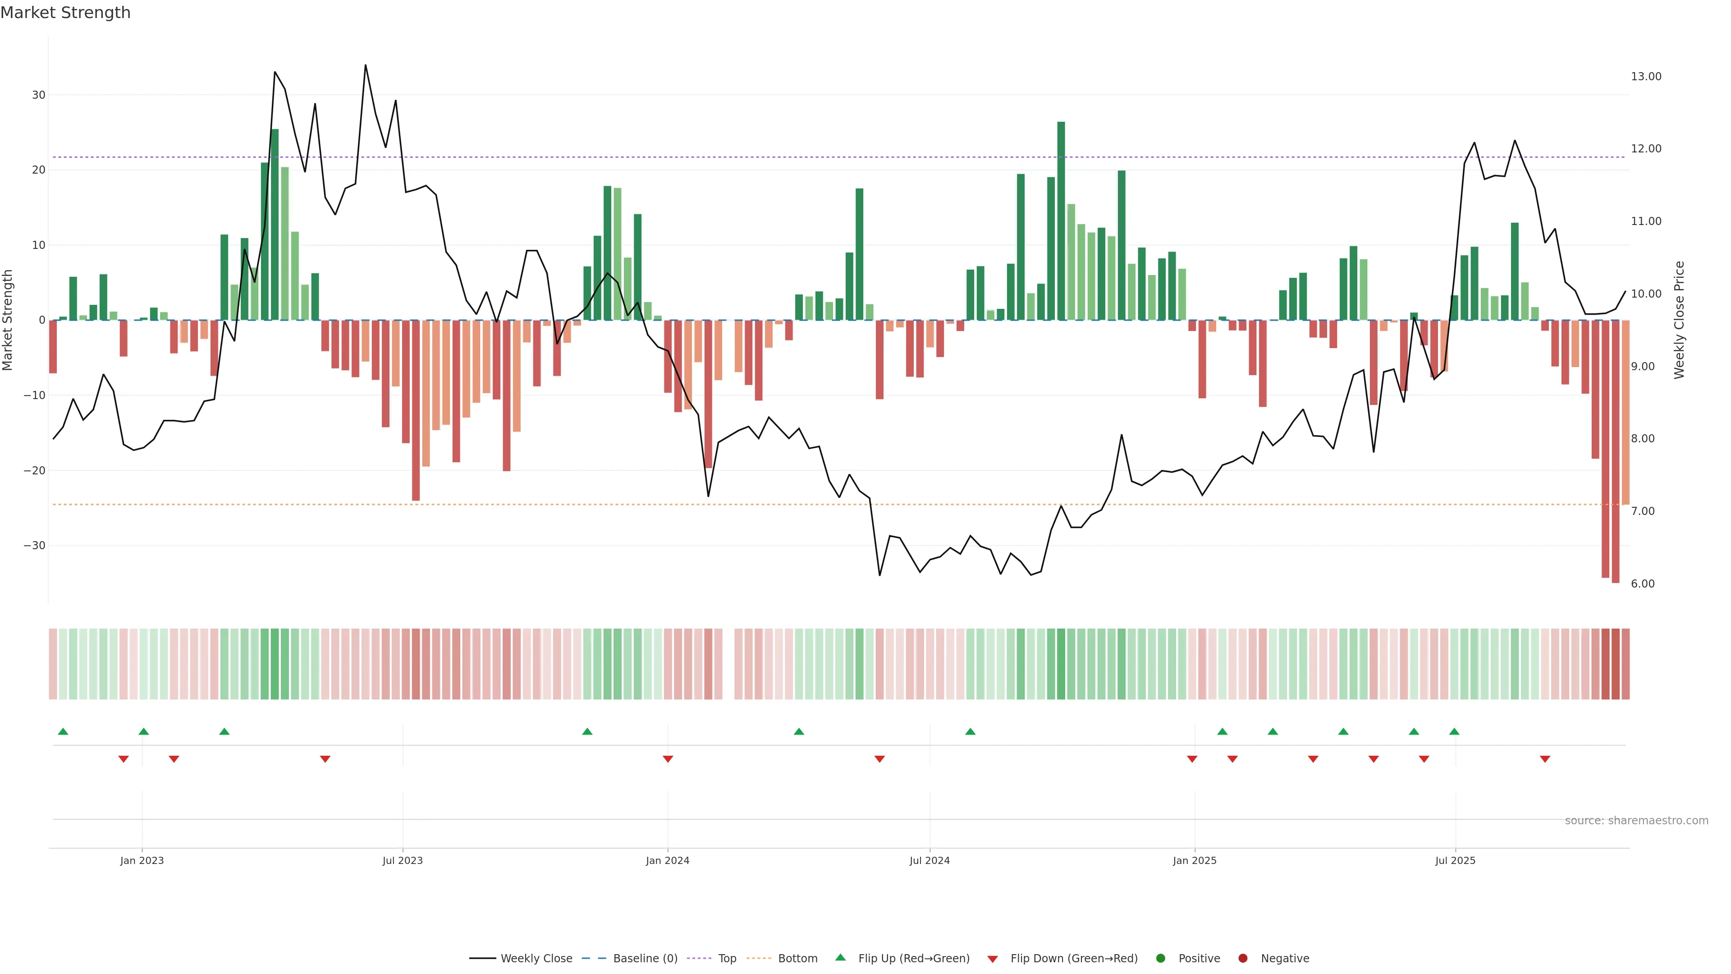Click the first red flip-down triangle marker
1731x974 pixels.
[x=124, y=759]
